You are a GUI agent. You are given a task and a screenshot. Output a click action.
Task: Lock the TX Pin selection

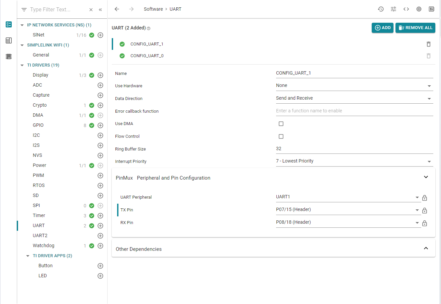(x=425, y=211)
